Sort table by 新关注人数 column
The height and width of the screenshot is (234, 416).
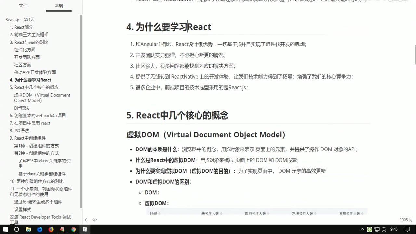pos(212,213)
